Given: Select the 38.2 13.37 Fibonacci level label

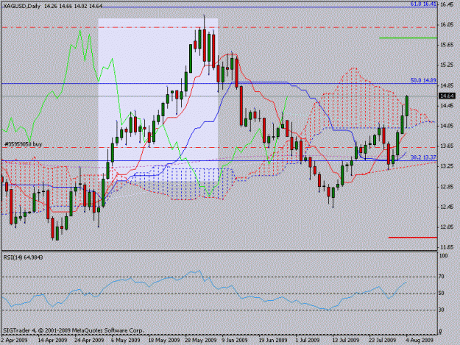Looking at the screenshot, I should tap(423, 157).
